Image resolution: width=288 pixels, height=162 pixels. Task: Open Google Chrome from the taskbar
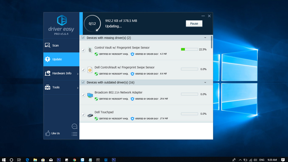coord(74,160)
